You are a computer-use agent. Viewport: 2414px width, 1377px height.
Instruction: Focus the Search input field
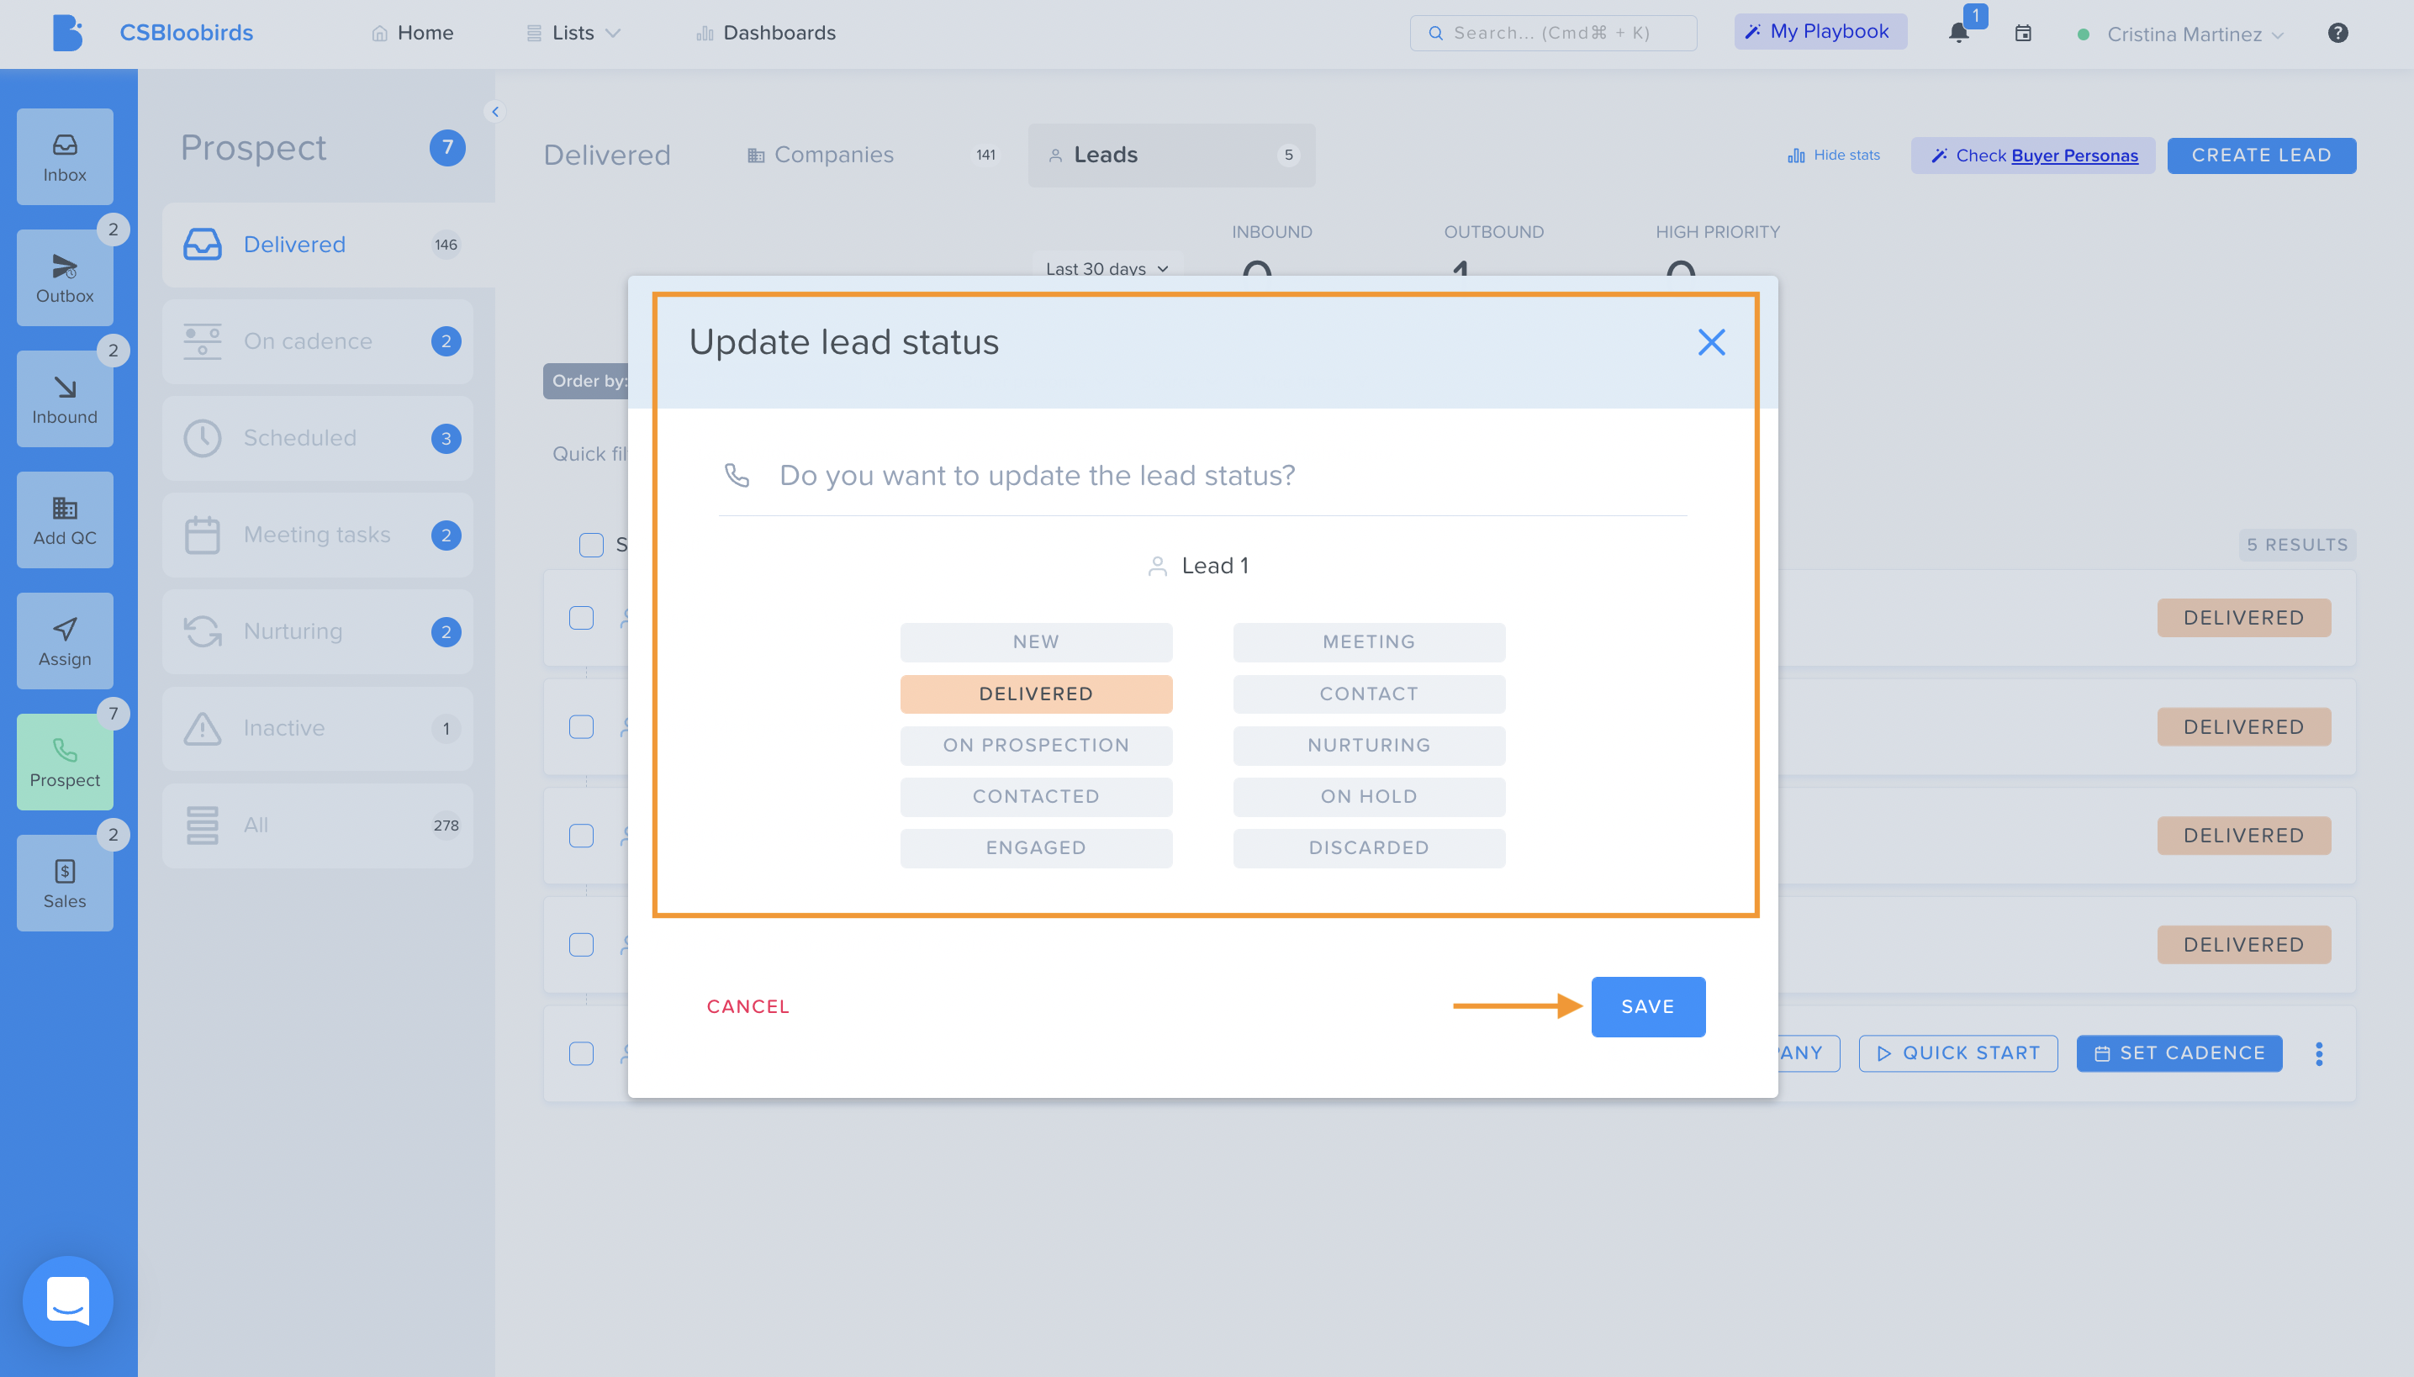pyautogui.click(x=1553, y=33)
